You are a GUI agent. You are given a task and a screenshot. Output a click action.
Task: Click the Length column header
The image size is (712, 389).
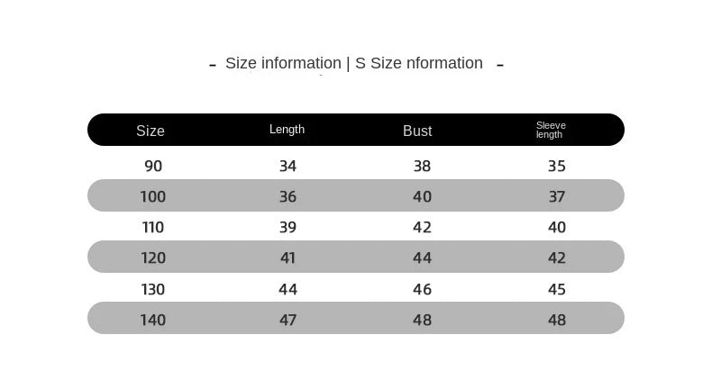(x=287, y=130)
